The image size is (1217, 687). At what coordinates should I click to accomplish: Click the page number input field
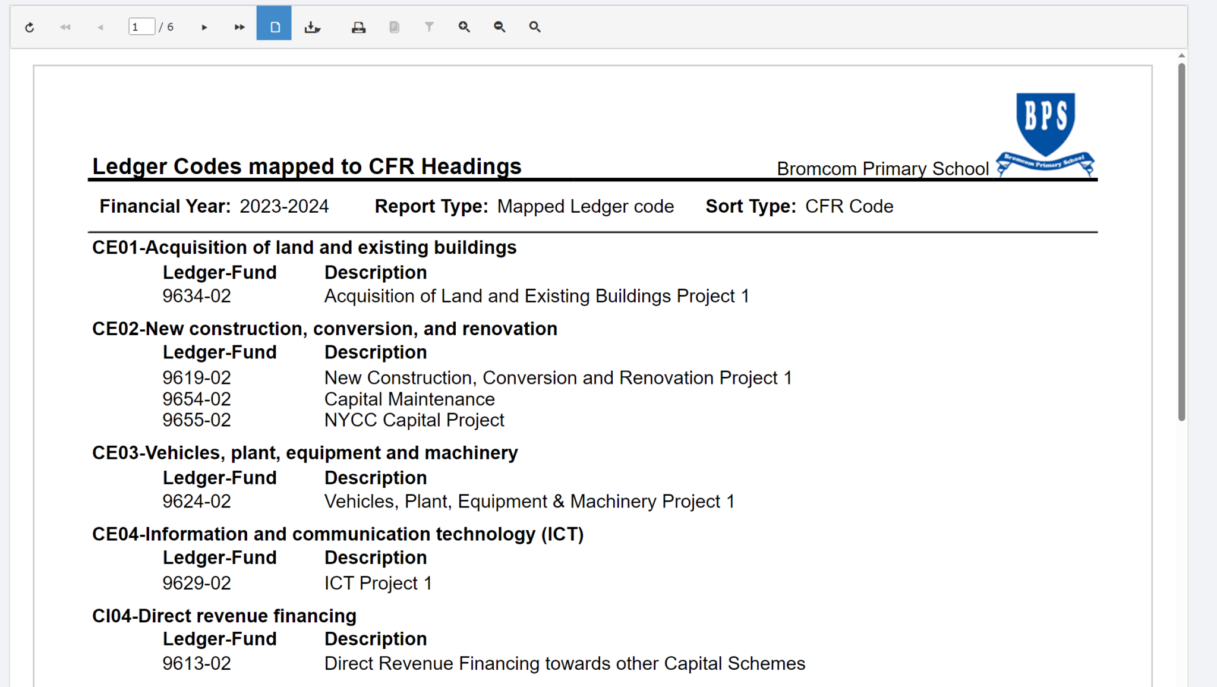click(141, 27)
